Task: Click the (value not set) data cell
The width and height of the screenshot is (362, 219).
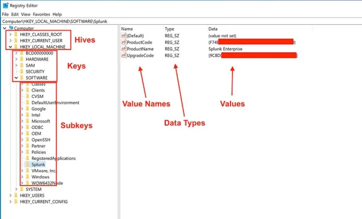Action: point(222,36)
